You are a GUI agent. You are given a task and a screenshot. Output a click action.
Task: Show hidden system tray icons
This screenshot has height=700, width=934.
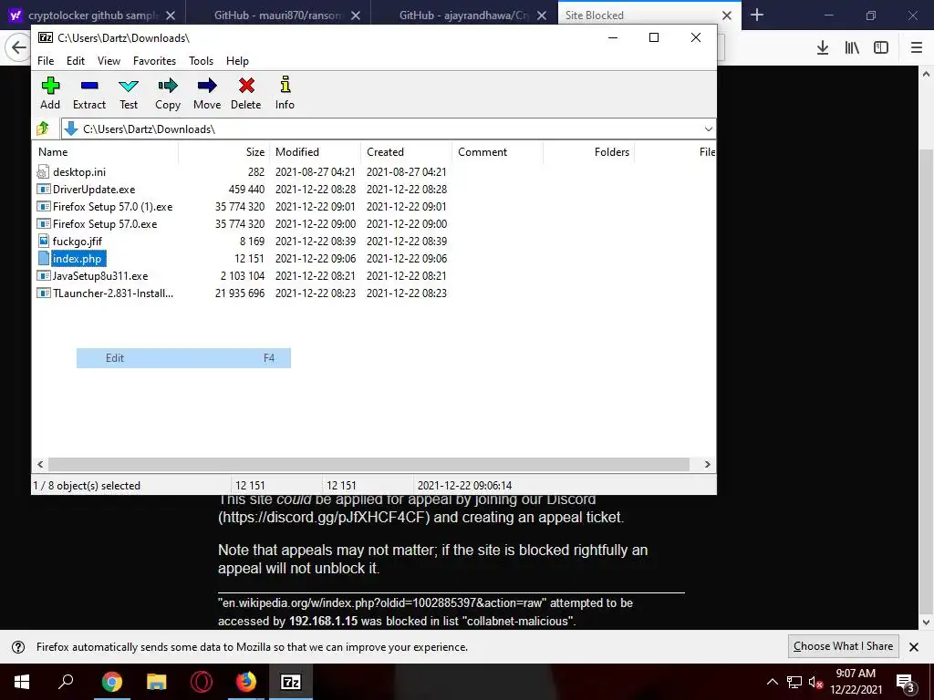772,682
